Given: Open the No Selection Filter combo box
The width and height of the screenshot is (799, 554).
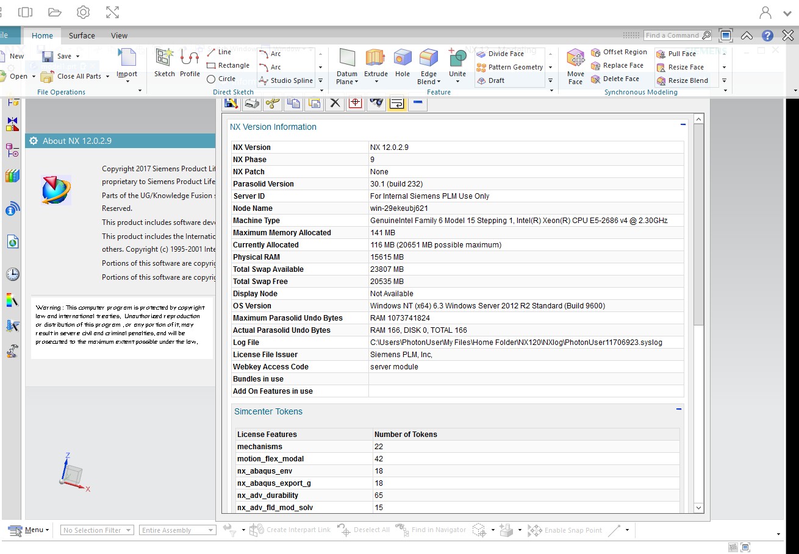Looking at the screenshot, I should tap(97, 530).
